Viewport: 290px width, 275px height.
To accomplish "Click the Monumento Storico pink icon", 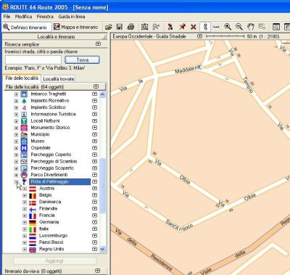I will (24, 128).
